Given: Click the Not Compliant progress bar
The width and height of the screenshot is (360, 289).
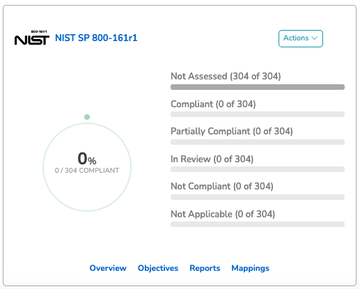Looking at the screenshot, I should (x=258, y=197).
